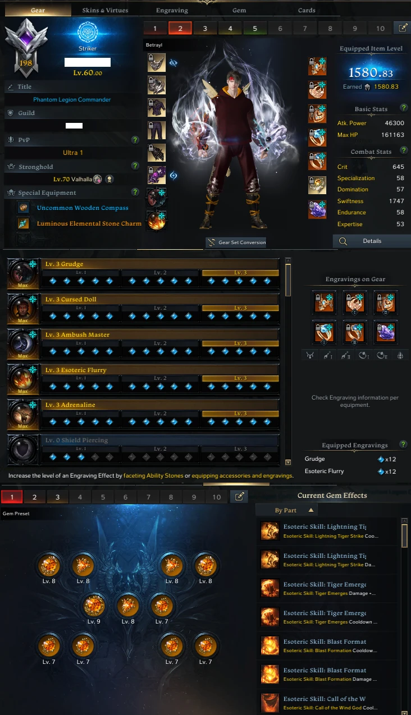411x715 pixels.
Task: Click the help icon next to Basic Stats
Action: pyautogui.click(x=404, y=108)
